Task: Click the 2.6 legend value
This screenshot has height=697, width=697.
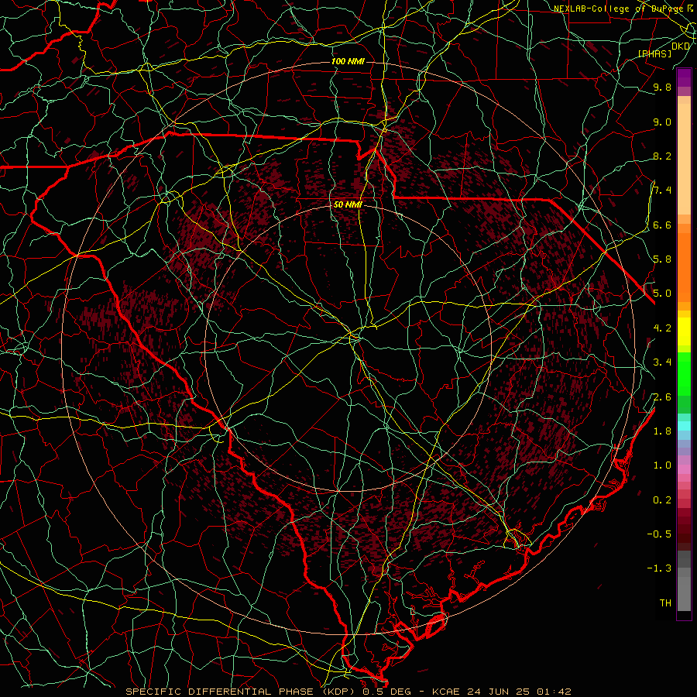Action: tap(662, 397)
